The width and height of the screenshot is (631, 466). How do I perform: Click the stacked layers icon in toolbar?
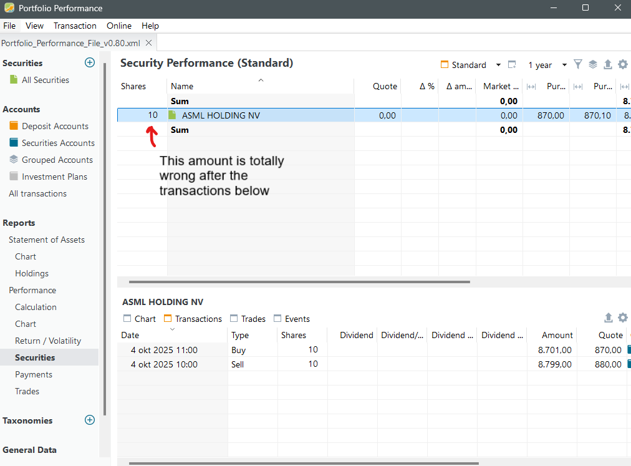(x=593, y=64)
